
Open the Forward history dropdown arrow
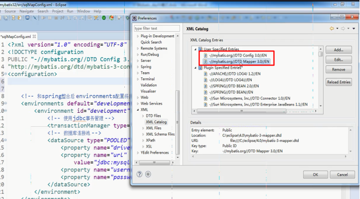tap(348, 29)
